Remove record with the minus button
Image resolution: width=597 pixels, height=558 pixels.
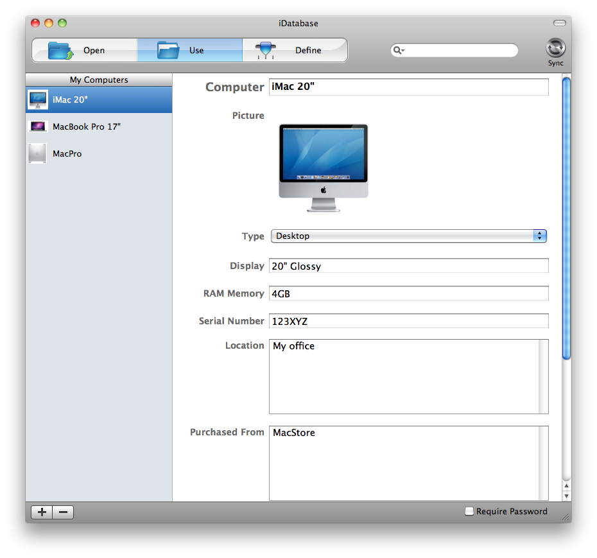(63, 512)
